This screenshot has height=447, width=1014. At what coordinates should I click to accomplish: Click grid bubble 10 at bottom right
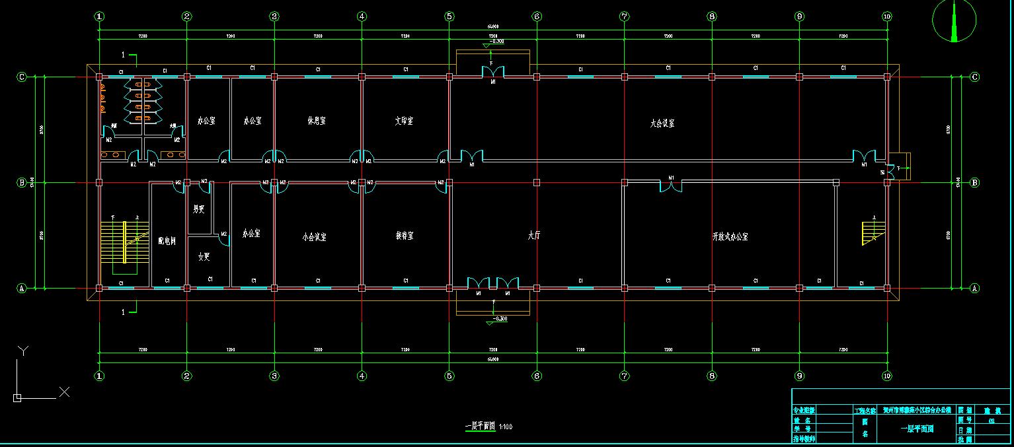886,376
